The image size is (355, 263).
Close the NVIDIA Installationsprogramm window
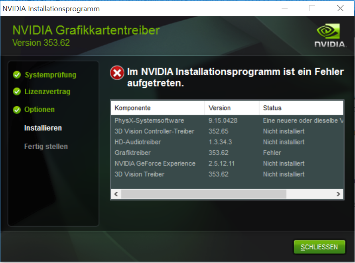[x=340, y=8]
